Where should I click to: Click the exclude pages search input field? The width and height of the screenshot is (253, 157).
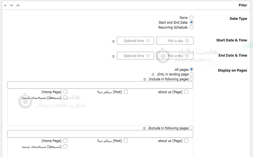coord(100,134)
